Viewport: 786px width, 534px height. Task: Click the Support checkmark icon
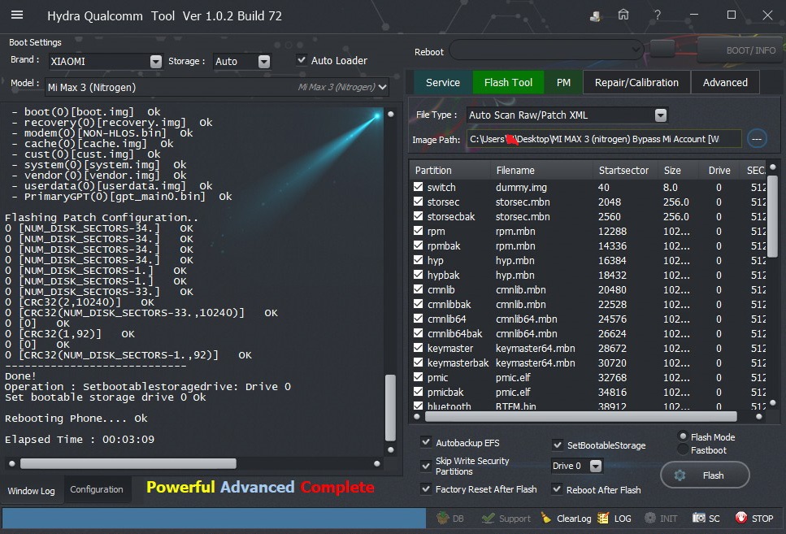(x=488, y=518)
